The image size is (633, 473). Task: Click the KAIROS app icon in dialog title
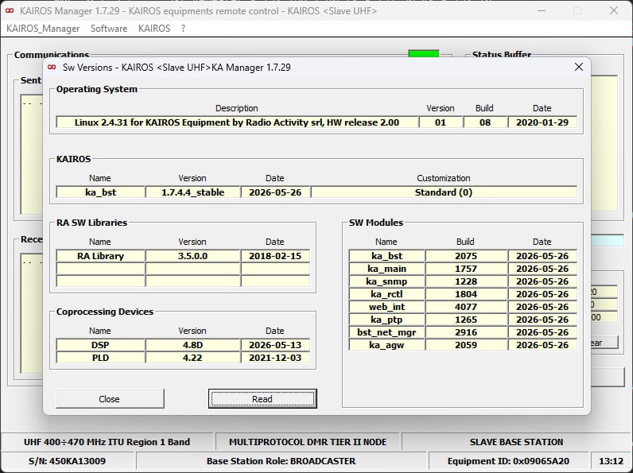point(52,67)
